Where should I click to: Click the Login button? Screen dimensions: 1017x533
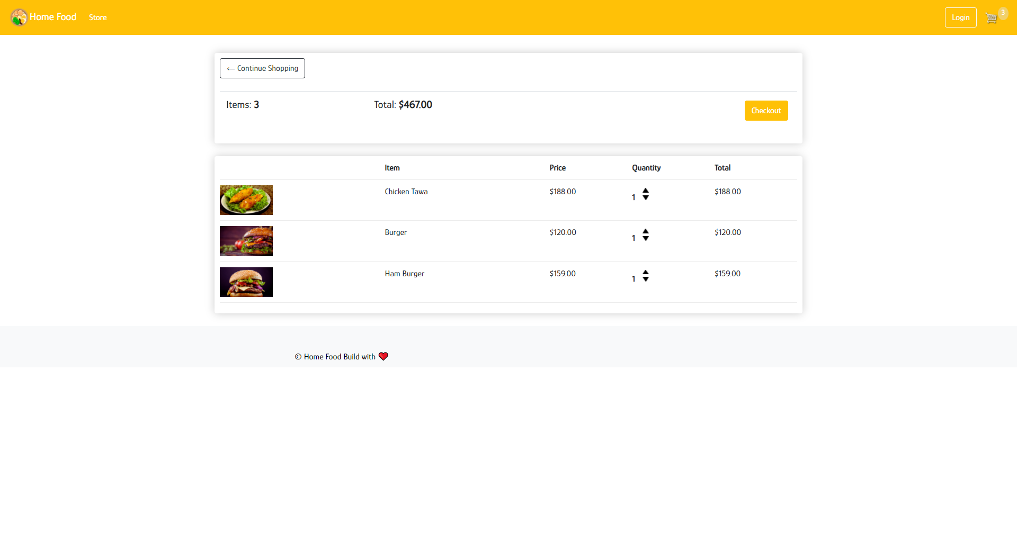(960, 17)
